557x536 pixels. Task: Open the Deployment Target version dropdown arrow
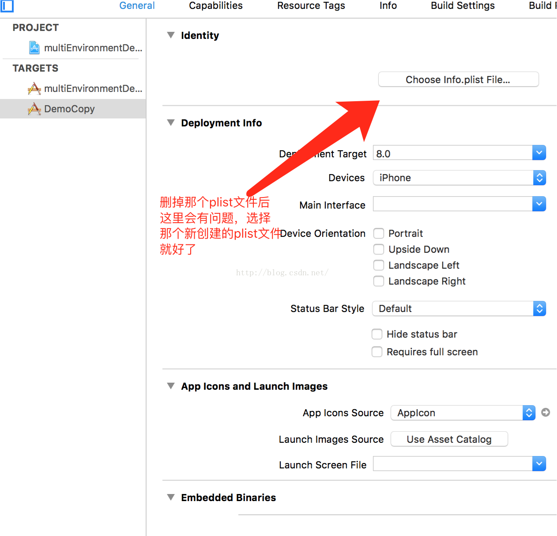pos(539,153)
